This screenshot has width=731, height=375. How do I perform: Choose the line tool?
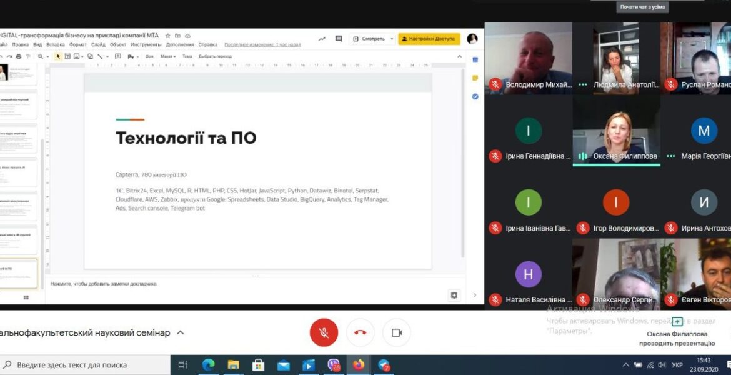tap(100, 56)
